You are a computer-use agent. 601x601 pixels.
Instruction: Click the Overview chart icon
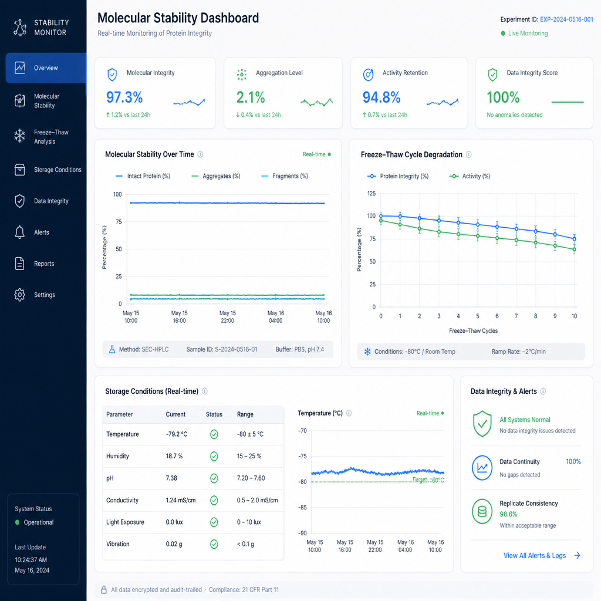coord(20,68)
